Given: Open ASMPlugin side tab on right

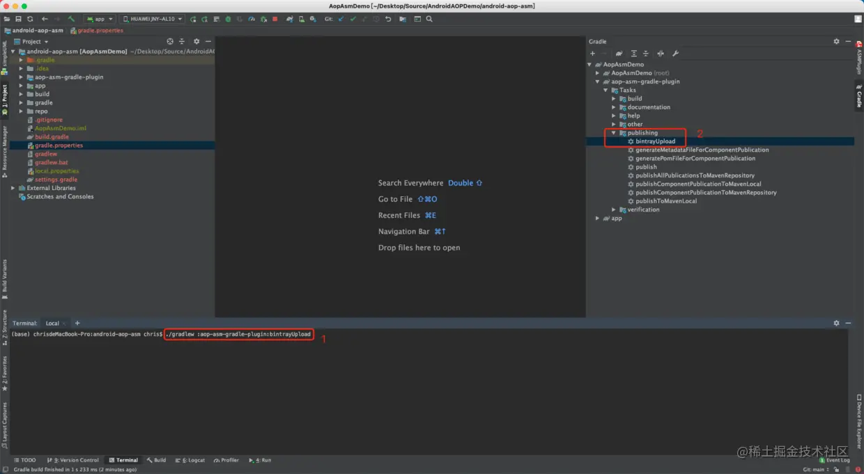Looking at the screenshot, I should (x=859, y=58).
